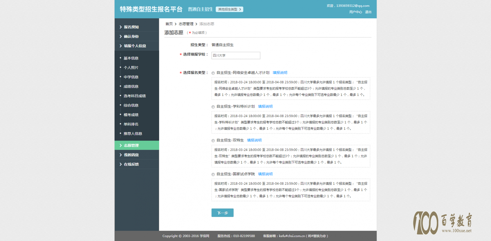Viewport: 491px width, 241px height.
Task: Open 填报说明 link for 网络安全卓越人才计划
Action: tap(280, 73)
